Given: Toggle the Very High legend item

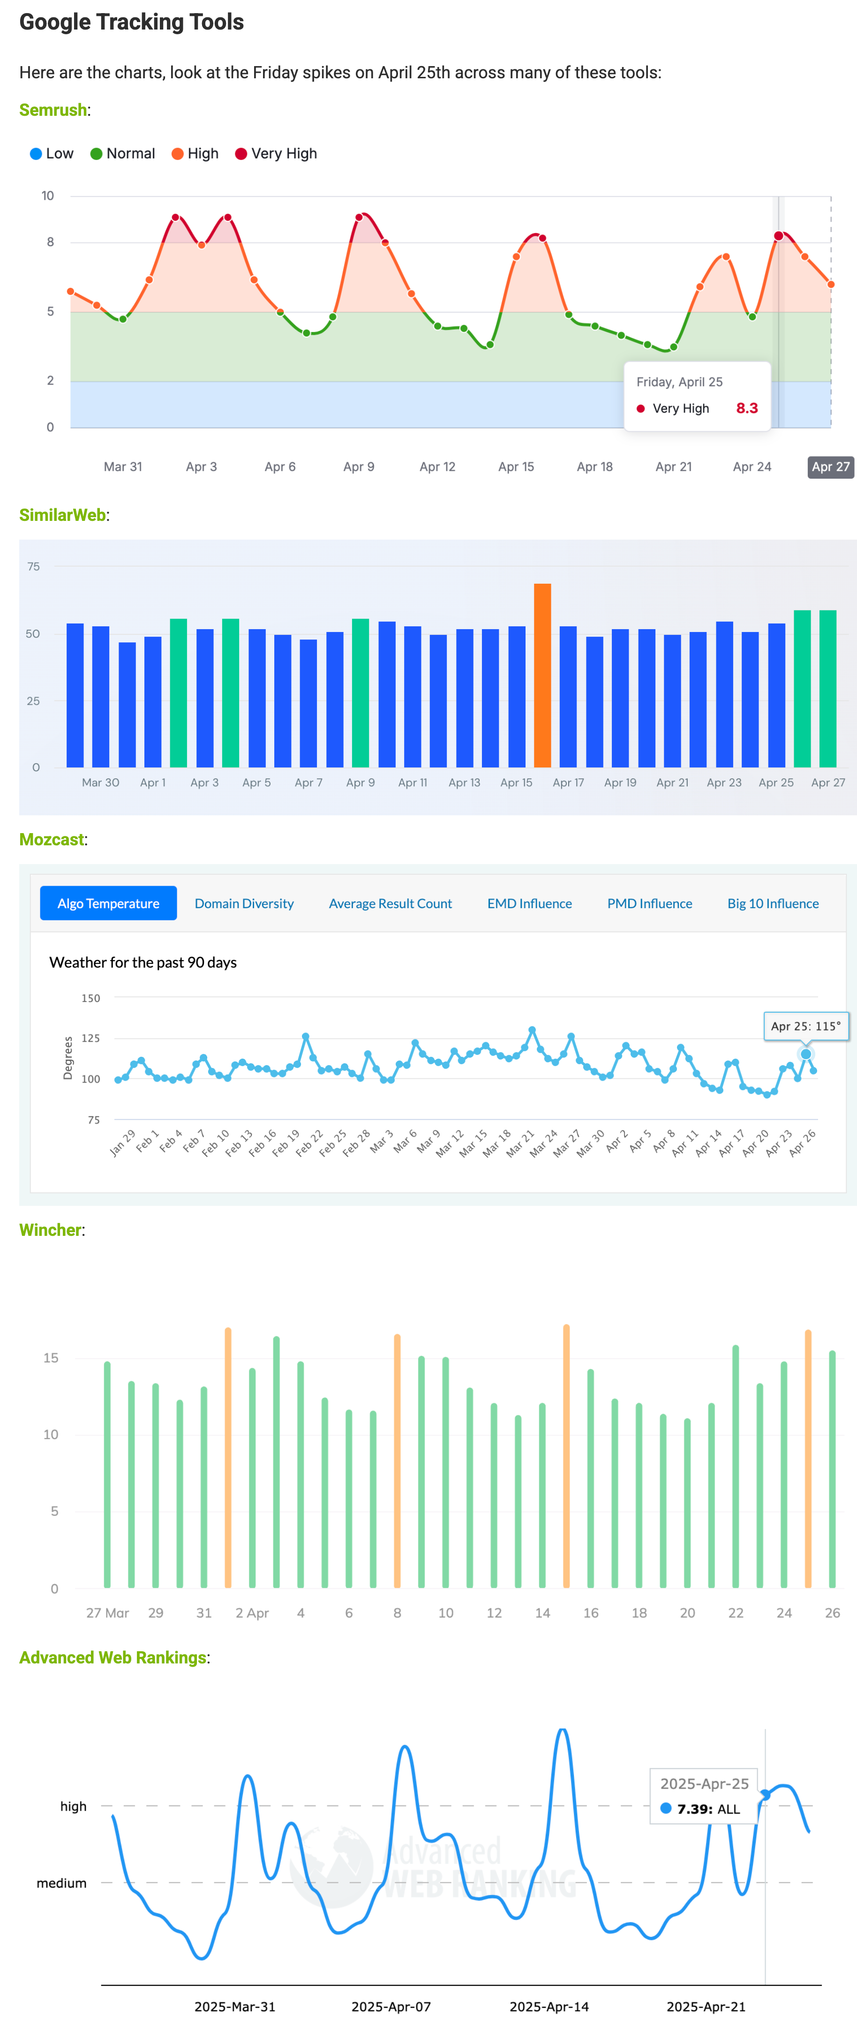Looking at the screenshot, I should click(x=276, y=154).
